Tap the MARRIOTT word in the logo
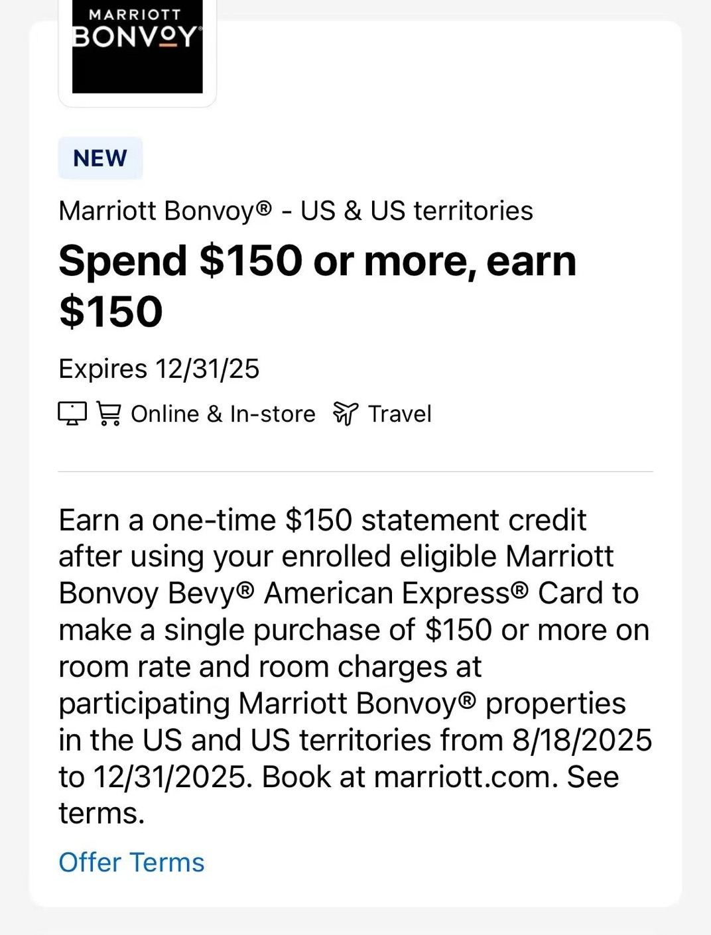 coord(135,15)
